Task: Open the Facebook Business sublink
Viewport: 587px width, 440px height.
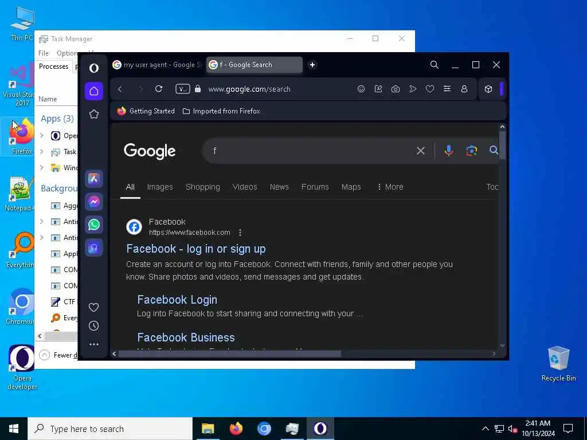Action: (x=186, y=337)
